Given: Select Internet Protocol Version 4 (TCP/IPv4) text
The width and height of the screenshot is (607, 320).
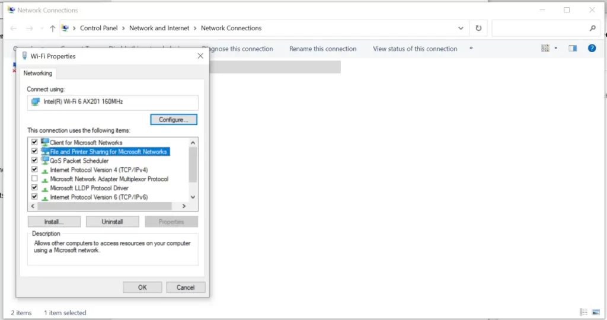Looking at the screenshot, I should (x=99, y=170).
